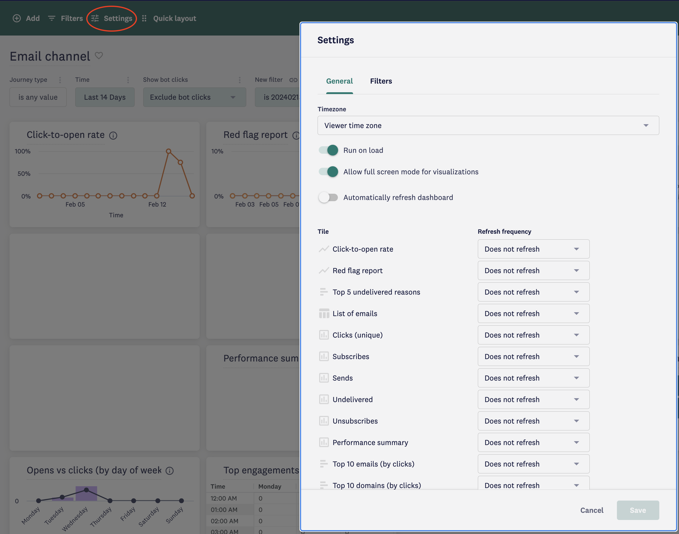Click the Add icon in the toolbar
Viewport: 679px width, 534px height.
coord(17,19)
